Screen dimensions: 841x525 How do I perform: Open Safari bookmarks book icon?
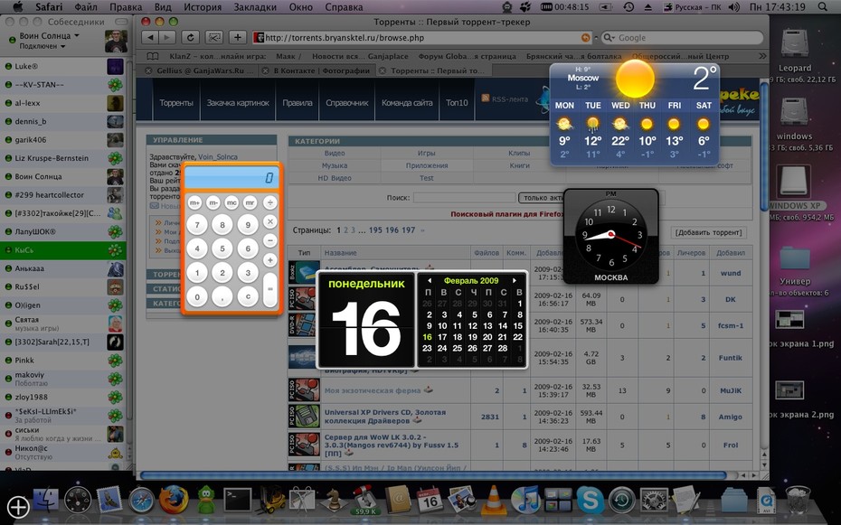click(153, 56)
